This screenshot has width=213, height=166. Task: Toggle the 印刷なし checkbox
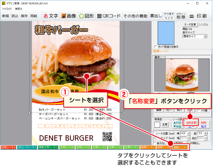(x=188, y=143)
